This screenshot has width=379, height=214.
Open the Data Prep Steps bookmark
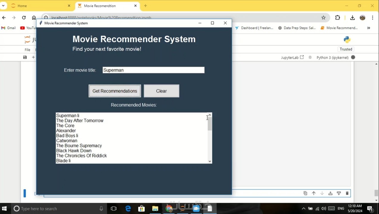coord(297,28)
